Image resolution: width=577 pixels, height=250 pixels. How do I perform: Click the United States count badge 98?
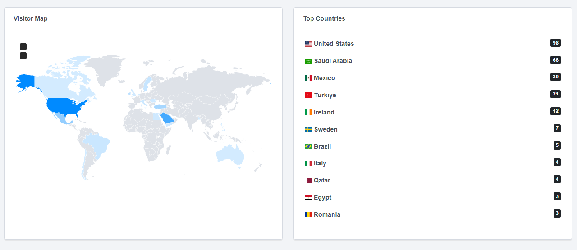pos(555,43)
